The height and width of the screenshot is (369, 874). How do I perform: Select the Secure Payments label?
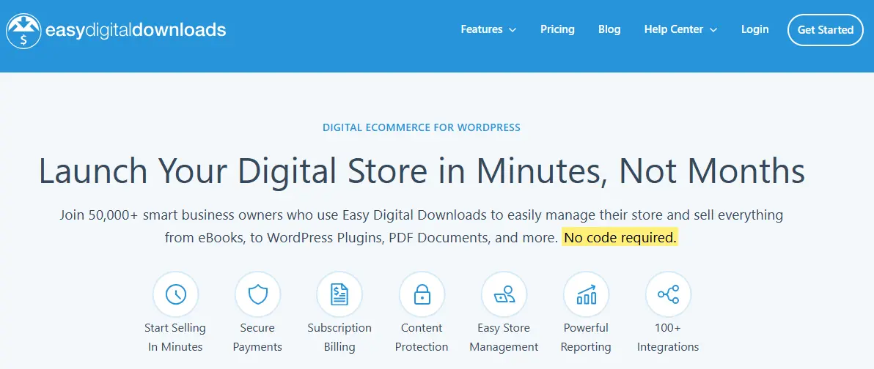coord(257,338)
